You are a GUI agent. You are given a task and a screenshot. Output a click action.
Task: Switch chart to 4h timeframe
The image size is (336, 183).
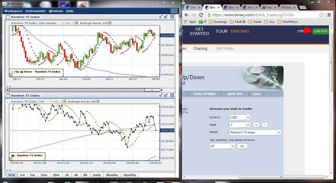coord(76,175)
